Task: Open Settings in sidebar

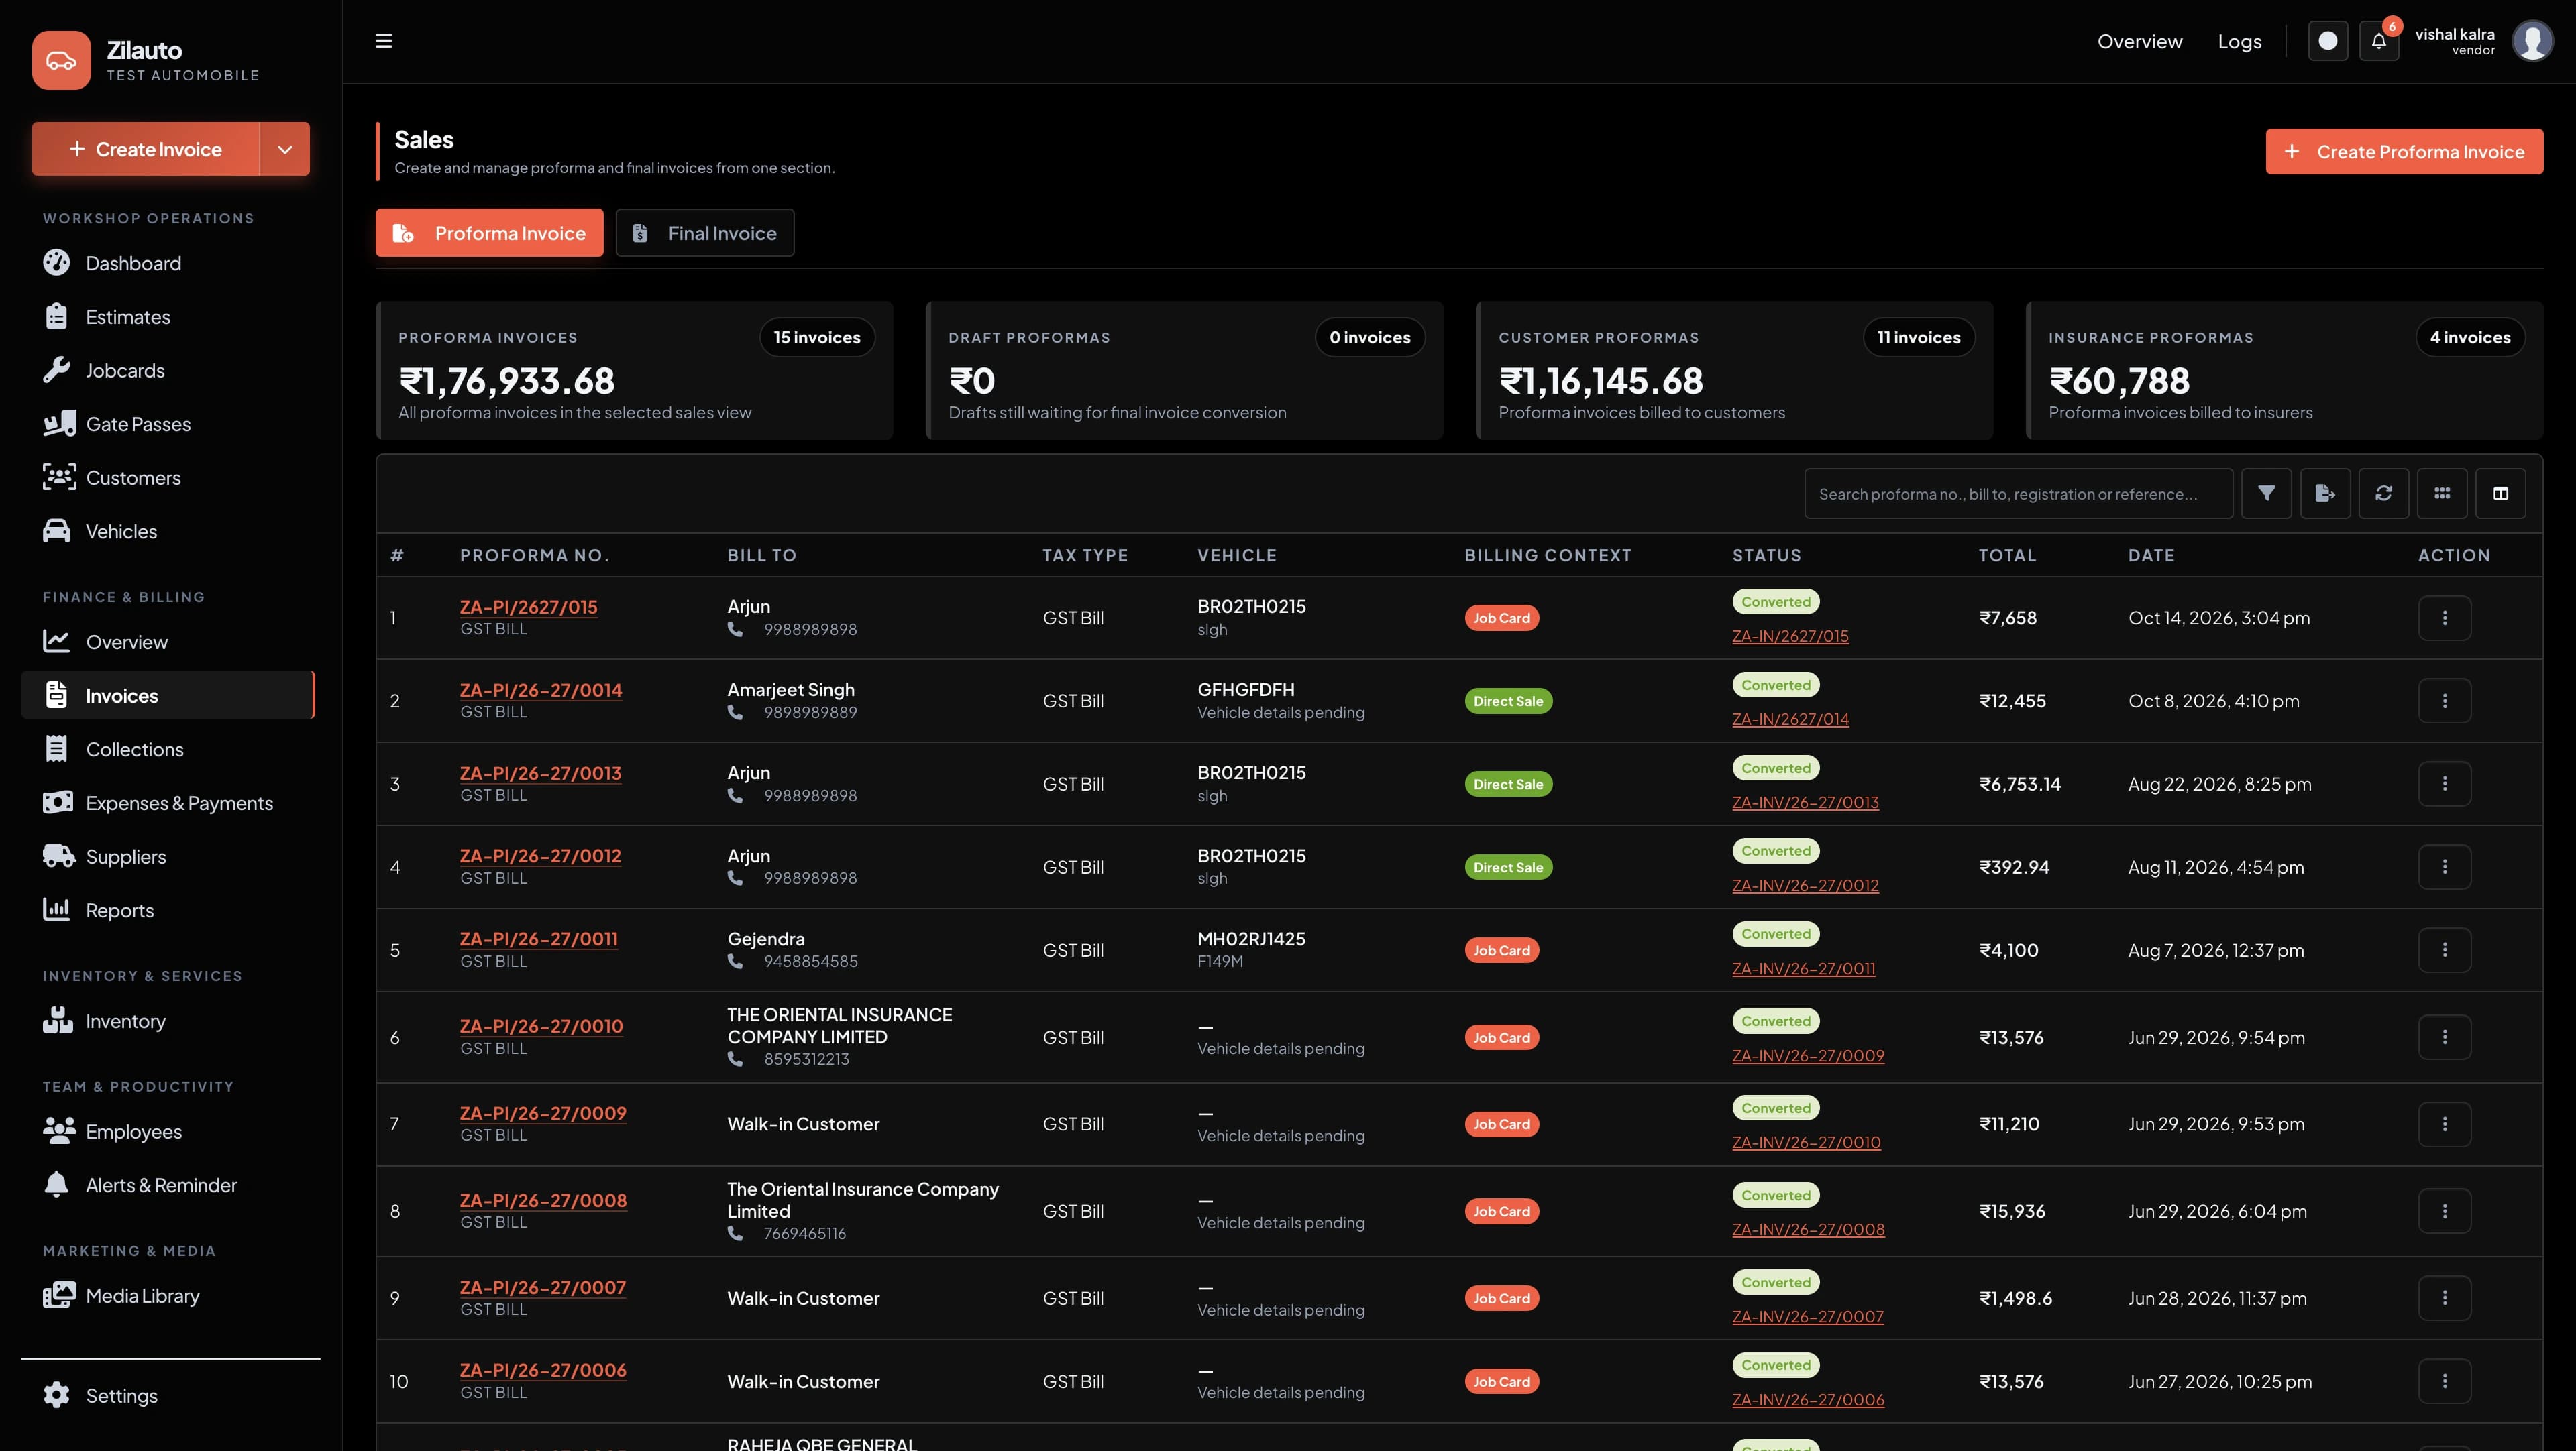Action: tap(168, 1396)
